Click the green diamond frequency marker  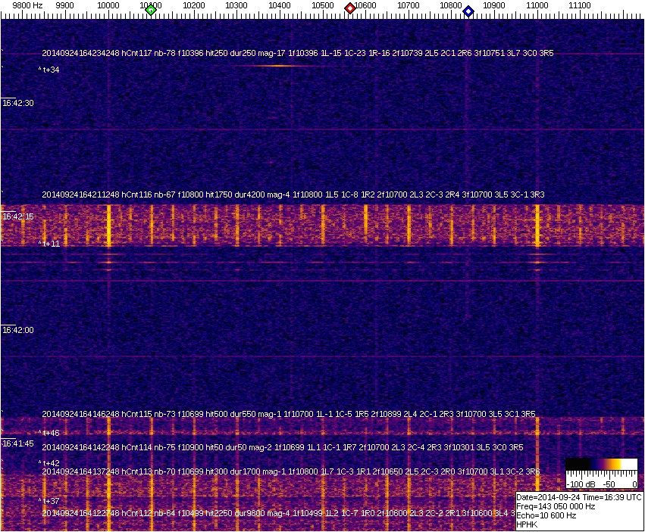point(151,10)
